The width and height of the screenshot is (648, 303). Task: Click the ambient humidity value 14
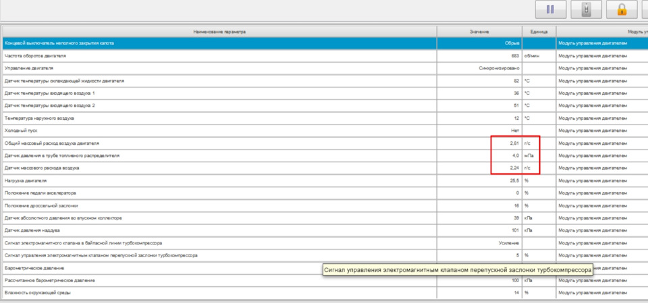516,293
